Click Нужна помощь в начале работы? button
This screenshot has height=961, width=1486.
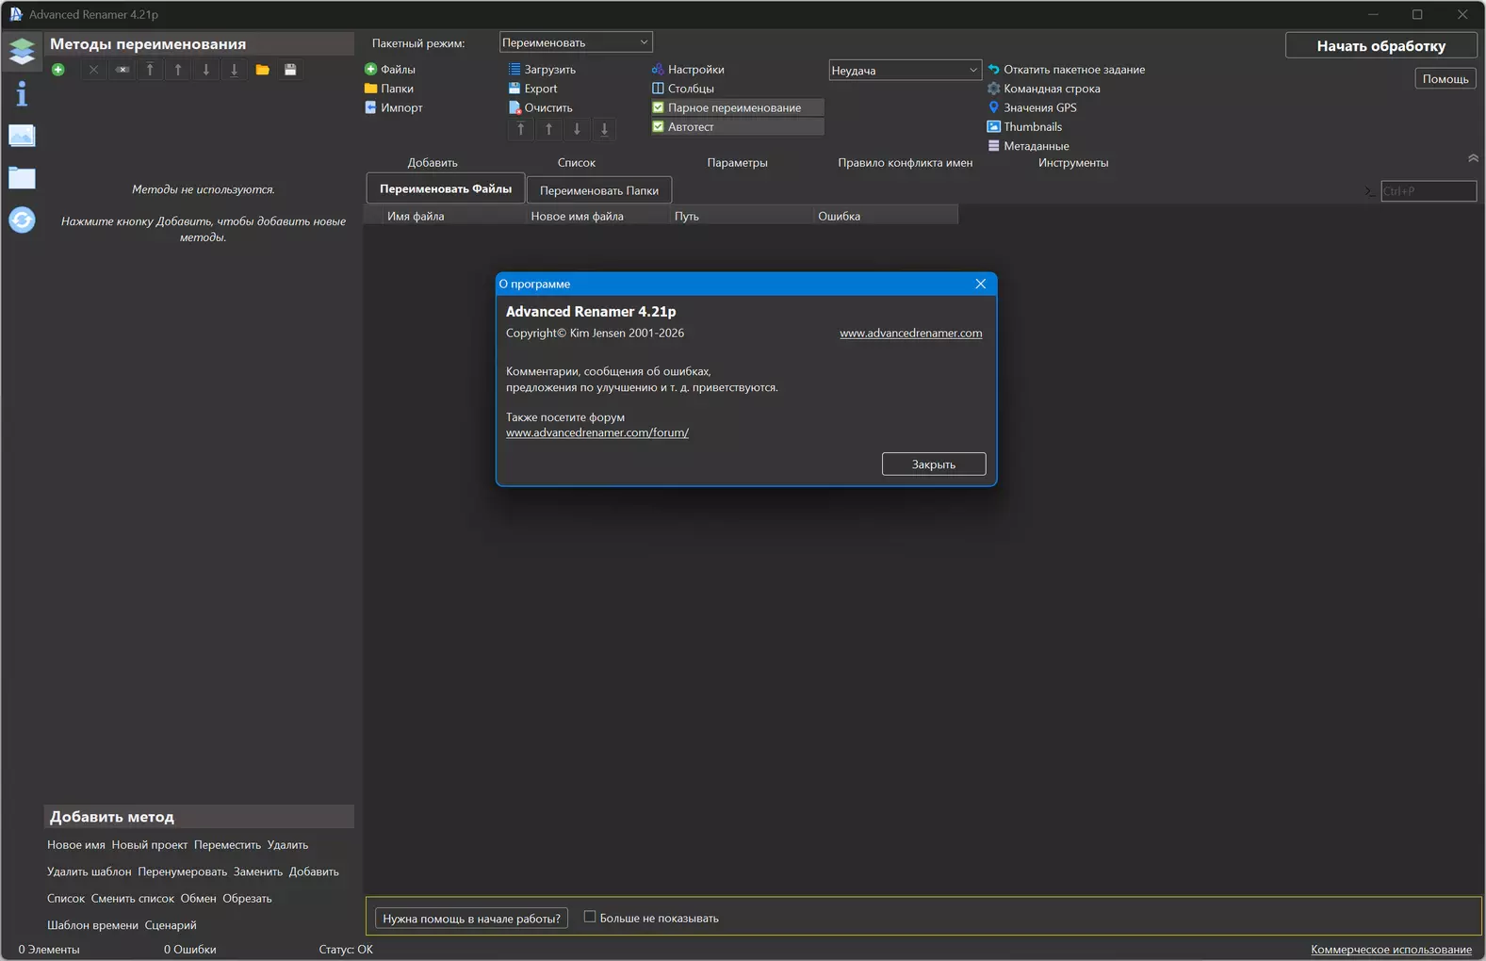[x=471, y=918]
